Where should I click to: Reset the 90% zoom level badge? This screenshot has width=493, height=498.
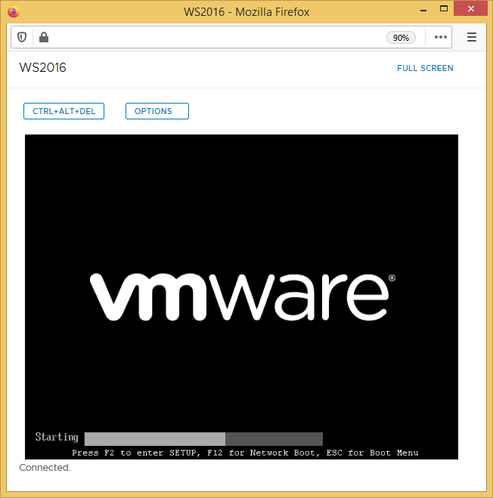[401, 38]
